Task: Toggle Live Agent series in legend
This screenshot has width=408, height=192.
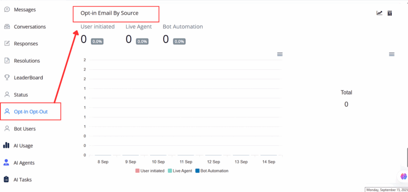Action: pyautogui.click(x=181, y=171)
